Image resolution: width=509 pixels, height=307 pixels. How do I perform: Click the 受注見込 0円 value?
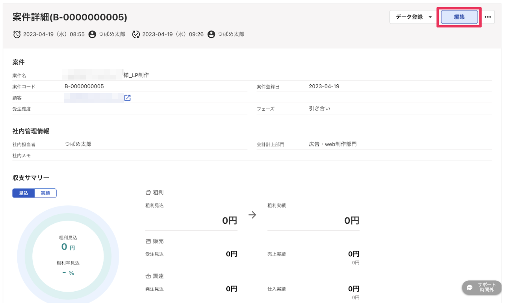(x=232, y=254)
